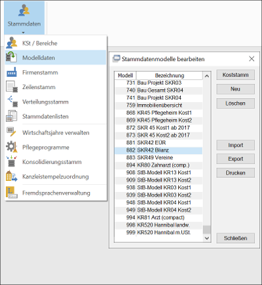Select row 883 SKR49 Vereine
262x285 pixels.
[159, 157]
